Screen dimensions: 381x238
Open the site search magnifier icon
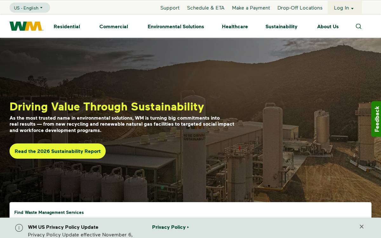tap(358, 26)
